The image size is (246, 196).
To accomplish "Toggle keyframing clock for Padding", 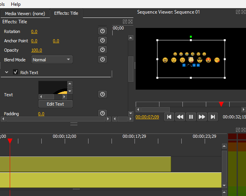I will click(103, 113).
